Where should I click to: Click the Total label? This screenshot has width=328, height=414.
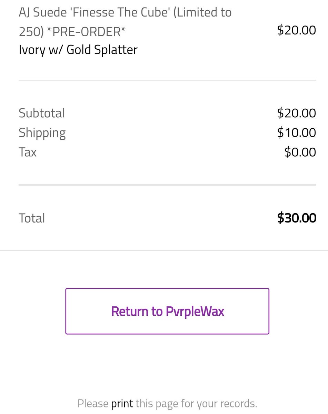(32, 218)
